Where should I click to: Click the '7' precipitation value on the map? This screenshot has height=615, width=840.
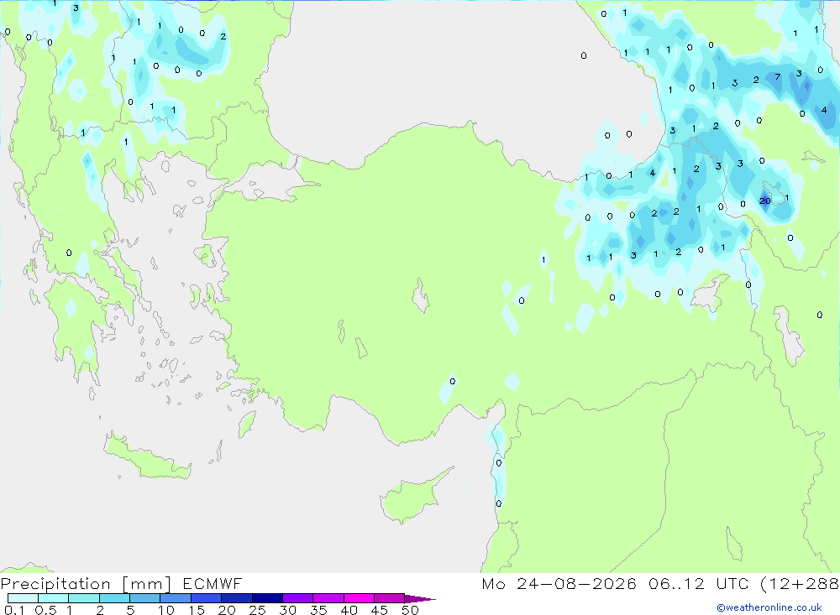pyautogui.click(x=777, y=77)
